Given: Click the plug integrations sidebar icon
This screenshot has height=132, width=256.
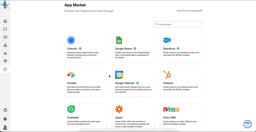Looking at the screenshot, I should click(5, 61).
